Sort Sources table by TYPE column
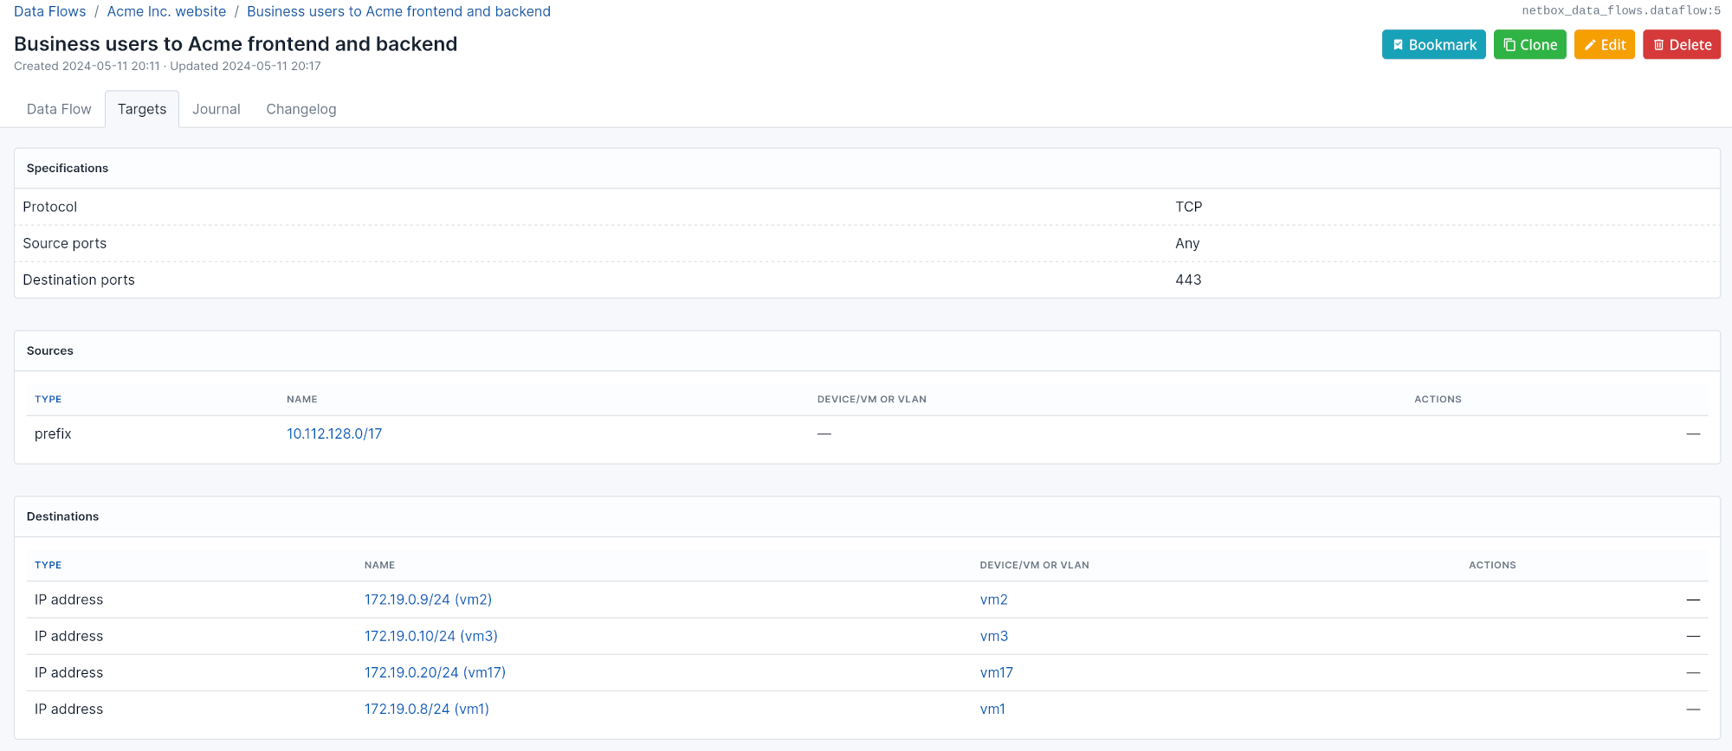Image resolution: width=1732 pixels, height=751 pixels. click(x=48, y=399)
